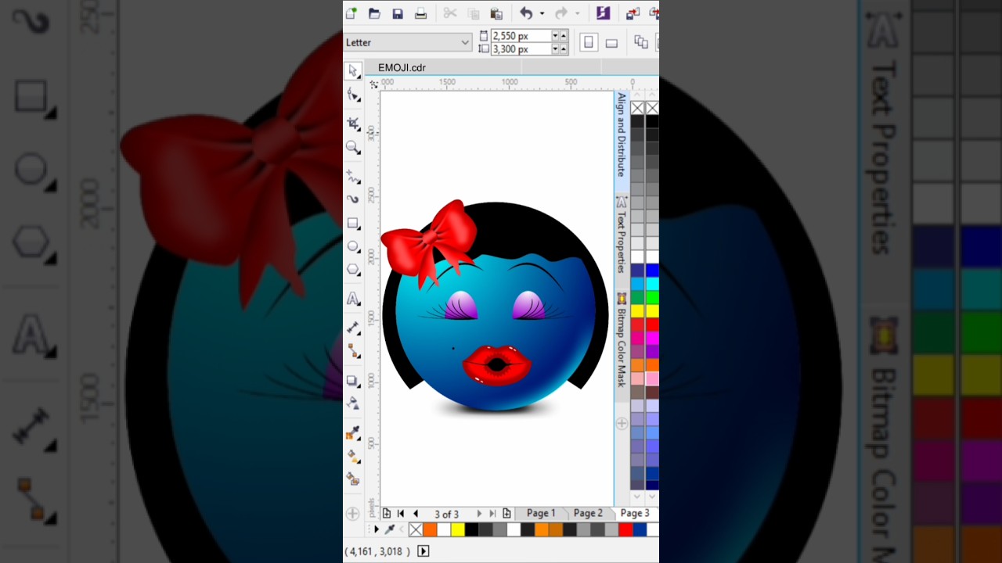Screen dimensions: 1002x563
Task: Print the document
Action: click(x=420, y=13)
